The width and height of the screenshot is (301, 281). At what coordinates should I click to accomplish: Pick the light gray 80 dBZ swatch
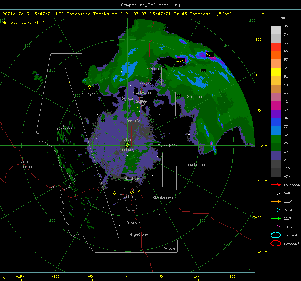(x=276, y=30)
